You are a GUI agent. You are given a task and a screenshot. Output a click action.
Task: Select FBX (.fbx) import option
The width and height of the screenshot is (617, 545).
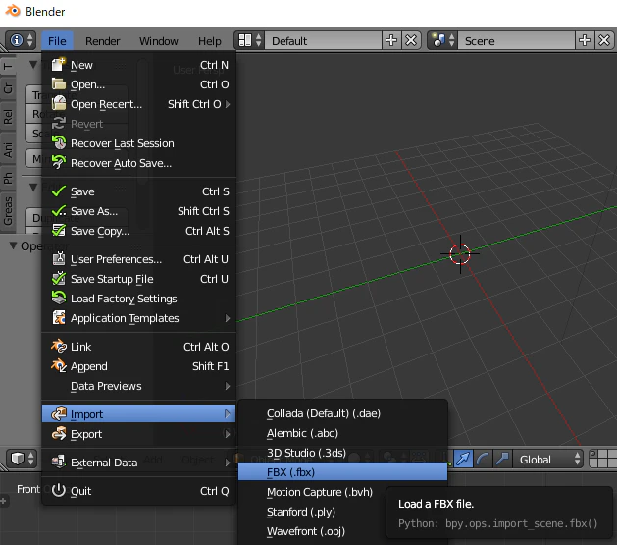(342, 471)
